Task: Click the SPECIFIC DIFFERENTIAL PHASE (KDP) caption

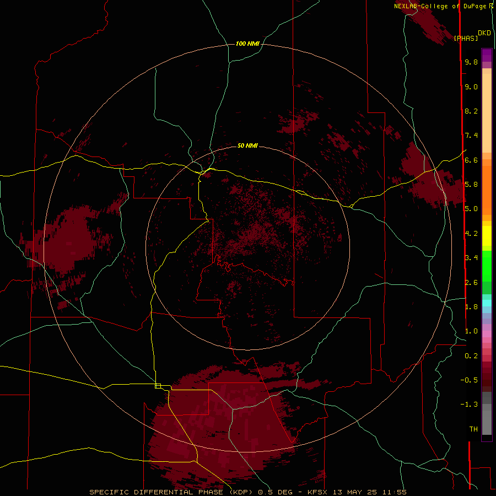Action: coord(172,492)
